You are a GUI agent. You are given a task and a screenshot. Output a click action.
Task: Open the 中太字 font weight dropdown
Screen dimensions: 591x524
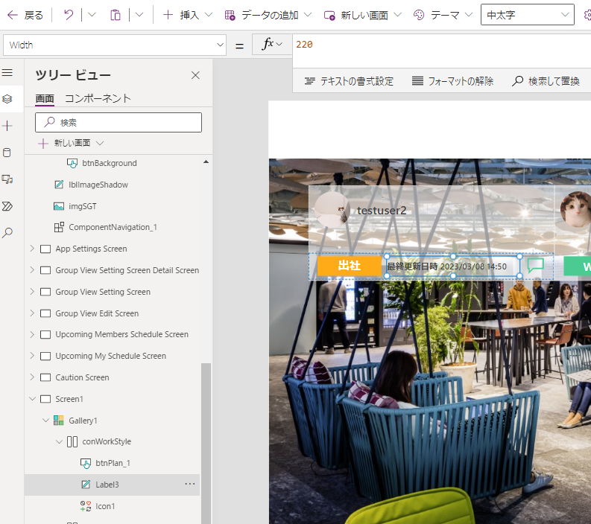(528, 15)
